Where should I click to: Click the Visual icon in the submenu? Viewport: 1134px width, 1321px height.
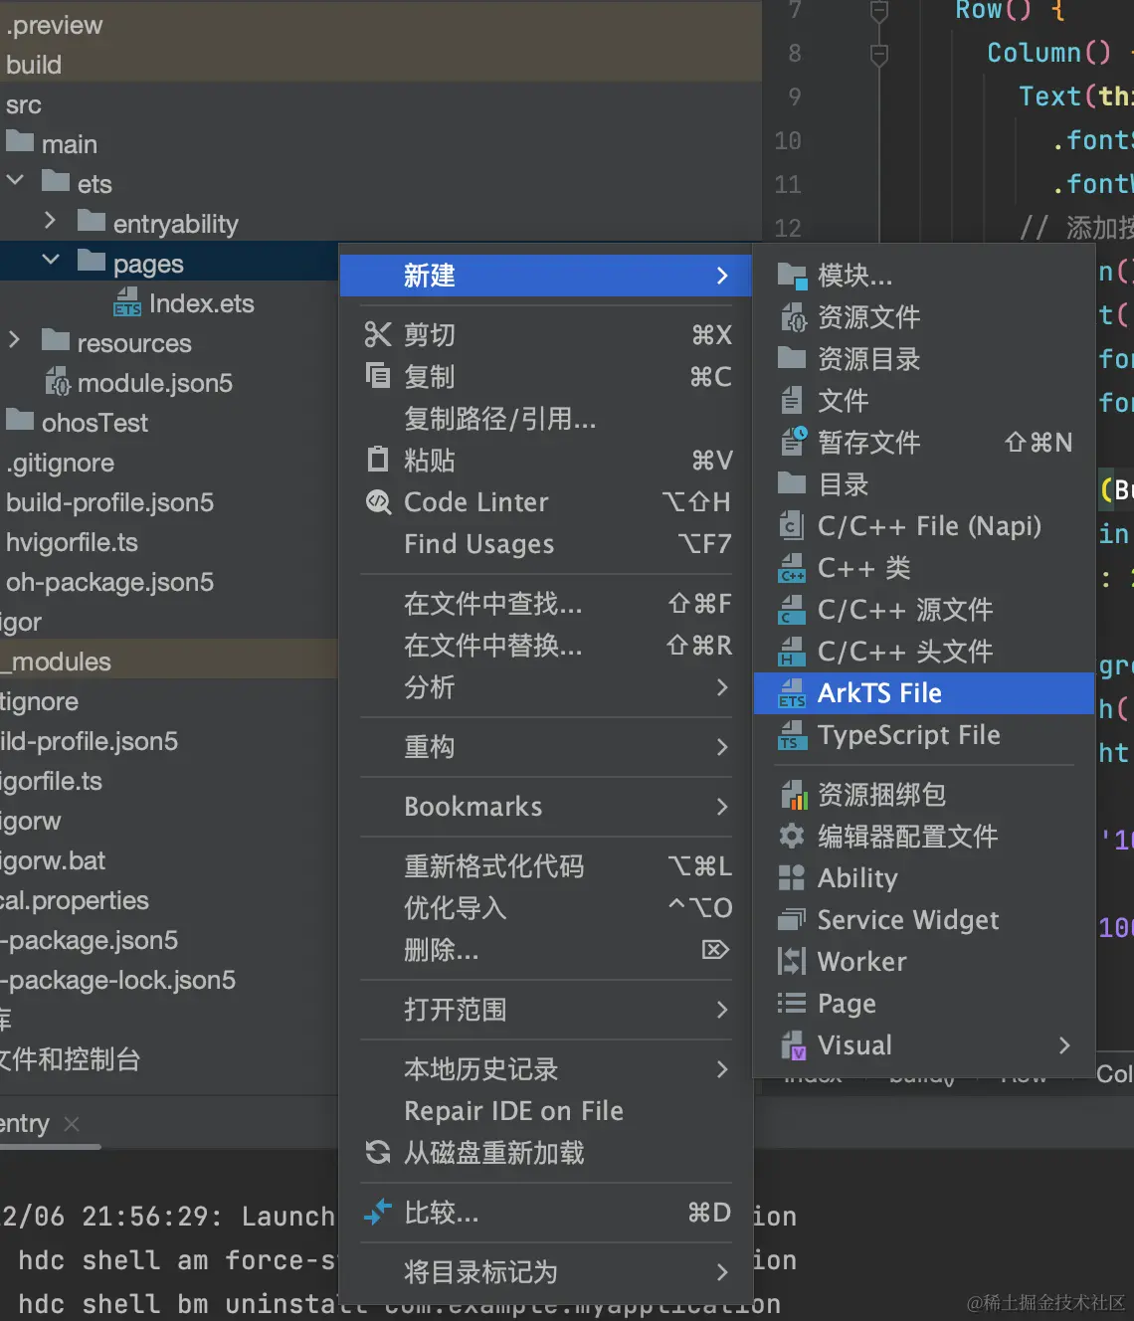[793, 1045]
